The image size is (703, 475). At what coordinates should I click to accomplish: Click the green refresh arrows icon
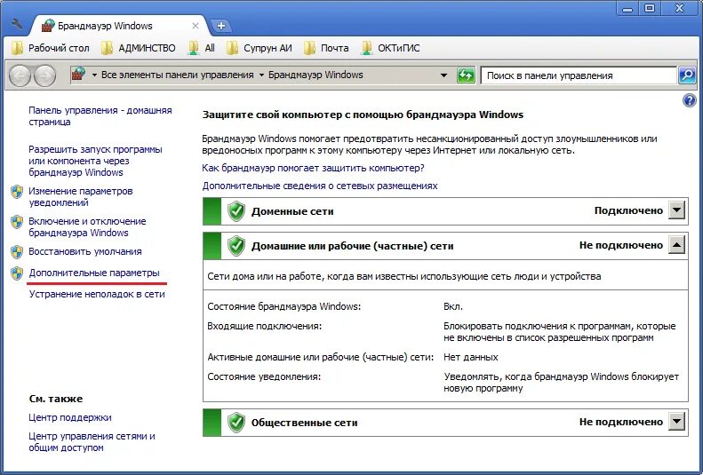click(466, 75)
